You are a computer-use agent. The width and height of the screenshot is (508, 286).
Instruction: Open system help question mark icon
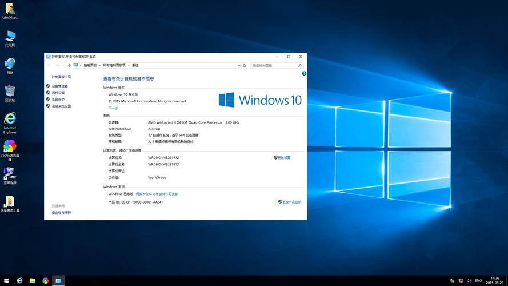coord(304,74)
